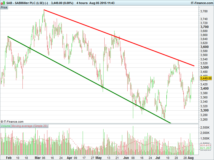This screenshot has width=214, height=160.
Task: Click the 2,500K volume axis label
Action: tap(205, 127)
